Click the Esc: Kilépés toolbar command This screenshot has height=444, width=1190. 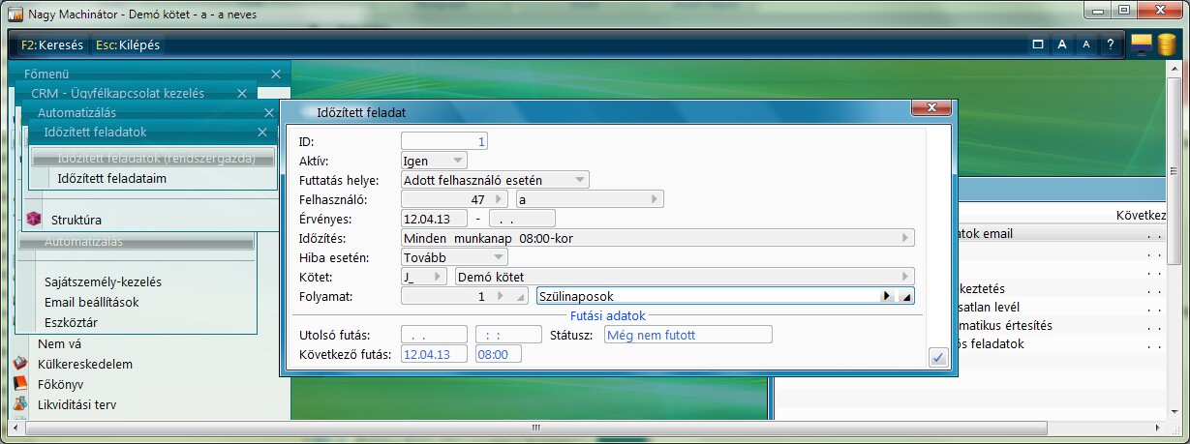128,44
